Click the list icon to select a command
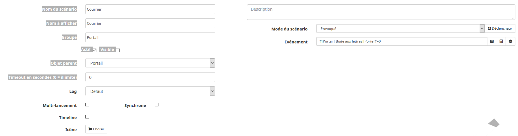 click(x=492, y=41)
